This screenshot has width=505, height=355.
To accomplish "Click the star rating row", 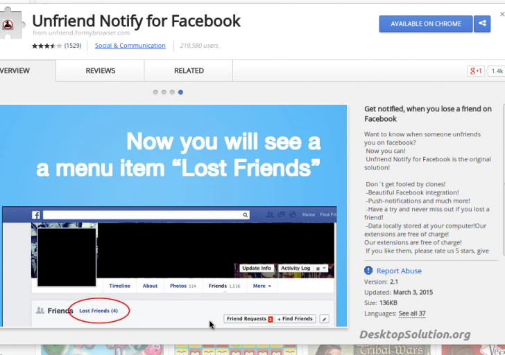I will click(x=46, y=46).
